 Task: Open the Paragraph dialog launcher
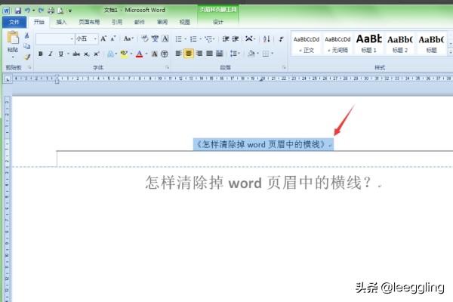coord(284,67)
